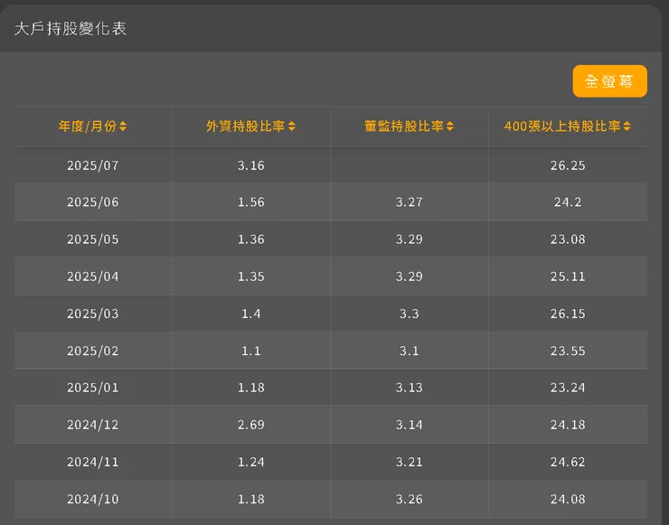Sort by 400張以上持股比率 column arrows
The width and height of the screenshot is (669, 525).
tap(627, 127)
